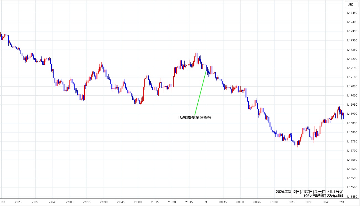Screen dimensions: 360x206
Task: Select the green annotation trend line
Action: pos(200,93)
